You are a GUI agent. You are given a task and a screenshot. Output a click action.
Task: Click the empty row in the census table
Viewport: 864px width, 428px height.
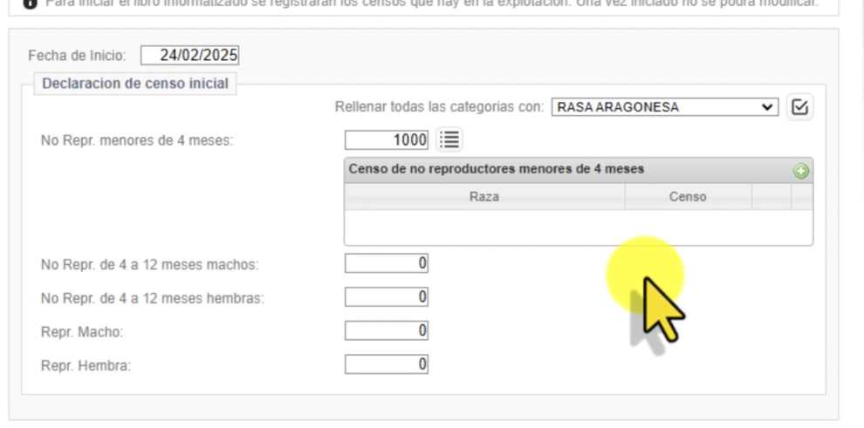578,227
